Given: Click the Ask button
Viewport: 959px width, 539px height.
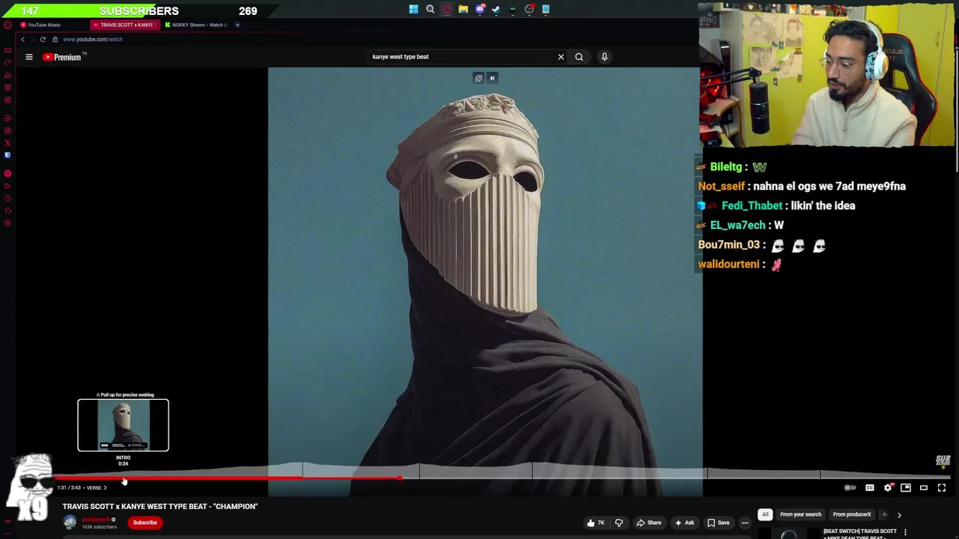Looking at the screenshot, I should tap(684, 523).
